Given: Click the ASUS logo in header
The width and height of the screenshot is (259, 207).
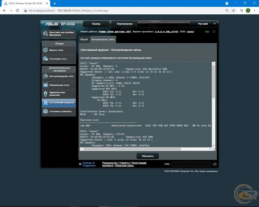Looking at the screenshot, I should click(51, 24).
